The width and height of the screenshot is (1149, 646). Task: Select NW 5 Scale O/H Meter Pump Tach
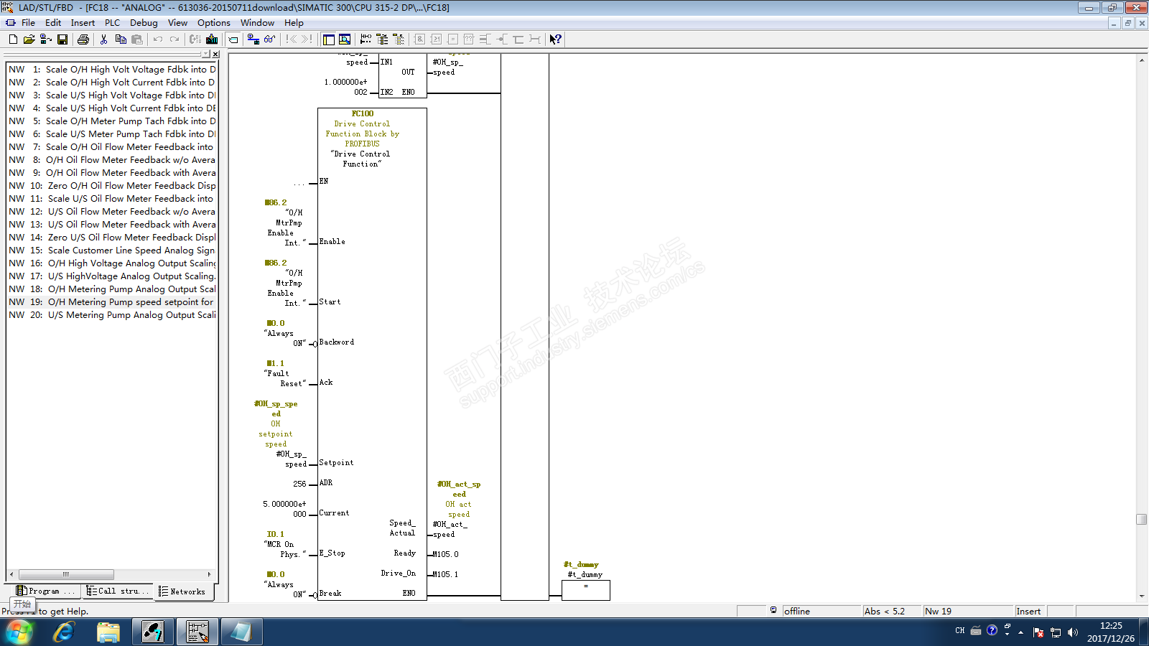pyautogui.click(x=112, y=121)
